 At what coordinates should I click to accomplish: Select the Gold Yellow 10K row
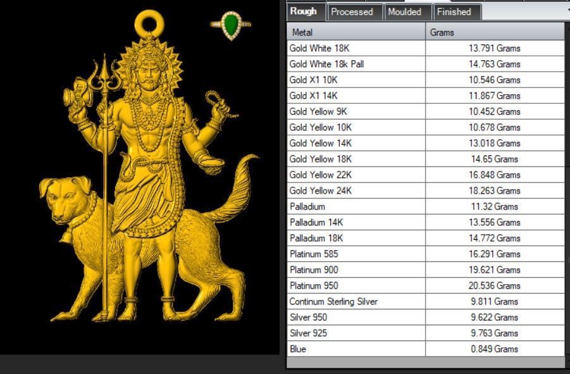(x=425, y=127)
